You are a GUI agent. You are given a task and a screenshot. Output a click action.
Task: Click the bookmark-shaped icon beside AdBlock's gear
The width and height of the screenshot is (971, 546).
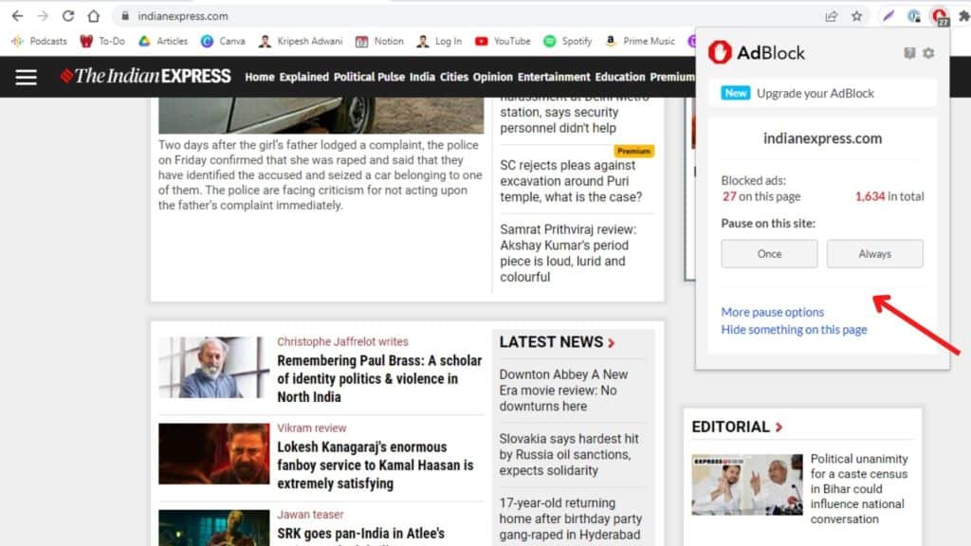point(908,54)
